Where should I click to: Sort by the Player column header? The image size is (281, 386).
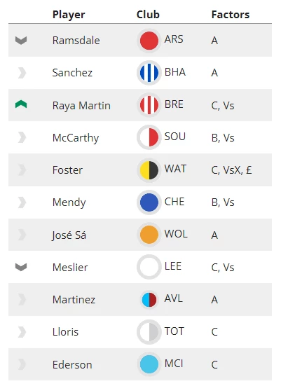coord(69,15)
